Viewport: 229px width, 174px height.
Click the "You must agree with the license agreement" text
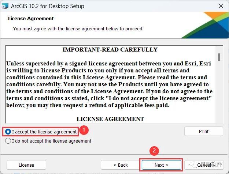tap(78, 29)
